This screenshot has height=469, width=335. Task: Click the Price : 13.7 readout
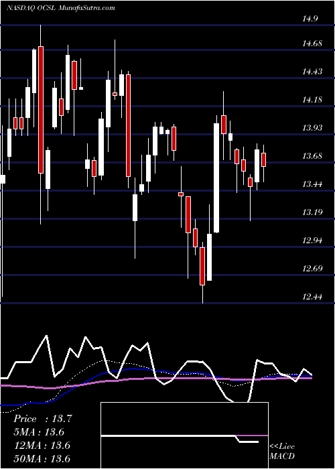(43, 419)
